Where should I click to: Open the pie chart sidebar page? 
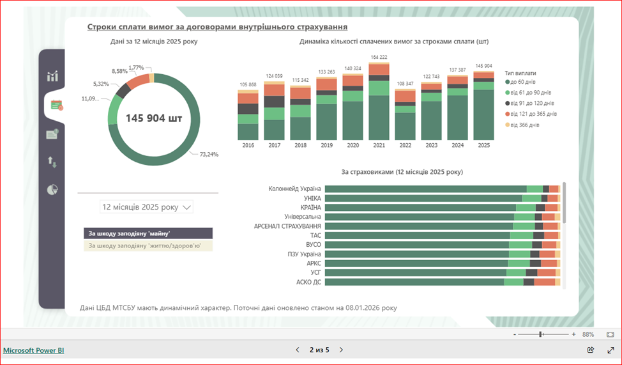point(52,190)
